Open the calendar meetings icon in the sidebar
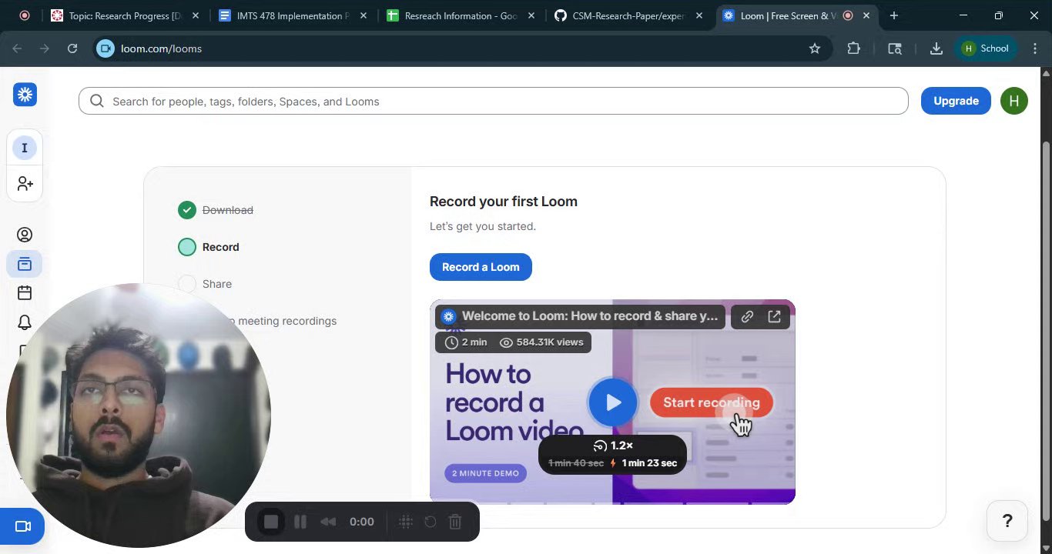Viewport: 1052px width, 554px height. pos(25,292)
